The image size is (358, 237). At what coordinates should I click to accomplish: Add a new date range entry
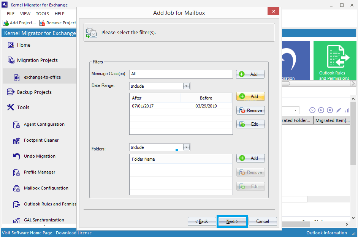pos(250,96)
